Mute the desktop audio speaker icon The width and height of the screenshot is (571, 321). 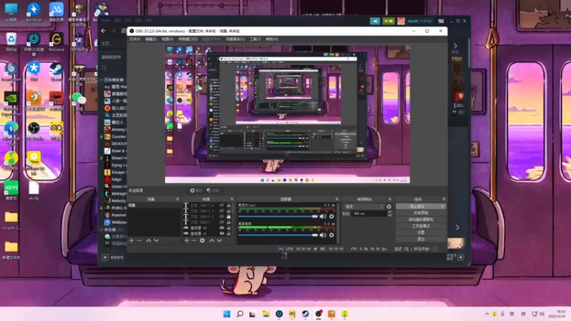tap(323, 235)
